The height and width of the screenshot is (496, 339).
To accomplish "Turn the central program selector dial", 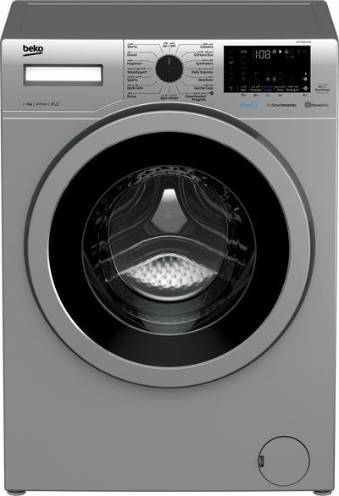I will click(x=169, y=69).
